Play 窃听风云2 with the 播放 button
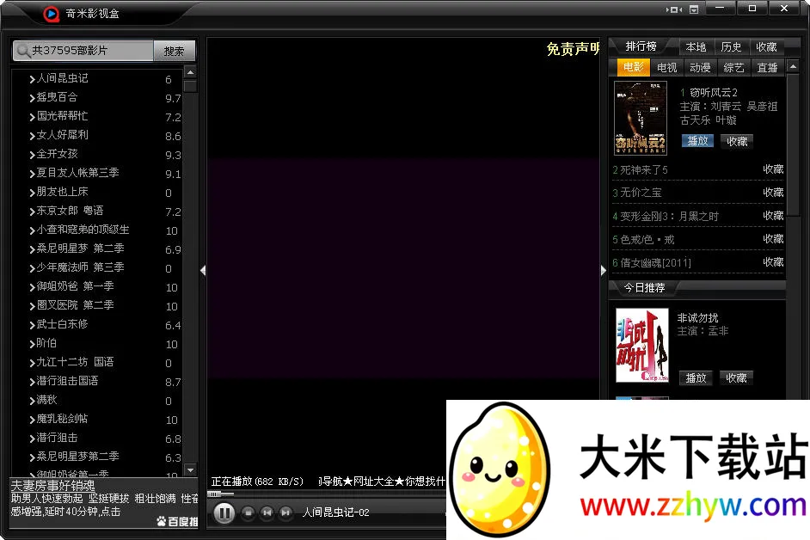Viewport: 810px width, 540px height. 697,141
